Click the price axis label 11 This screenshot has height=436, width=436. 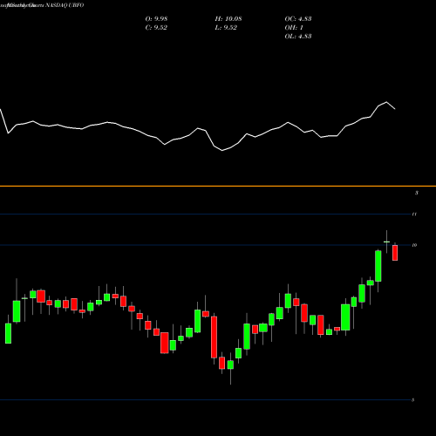[414, 215]
